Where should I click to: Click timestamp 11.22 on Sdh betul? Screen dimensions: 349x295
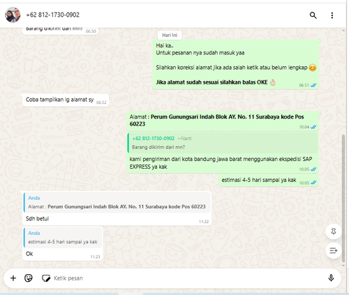(204, 222)
